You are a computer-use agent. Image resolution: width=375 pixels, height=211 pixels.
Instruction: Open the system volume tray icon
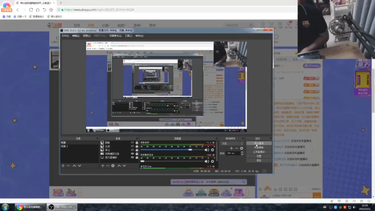[354, 207]
